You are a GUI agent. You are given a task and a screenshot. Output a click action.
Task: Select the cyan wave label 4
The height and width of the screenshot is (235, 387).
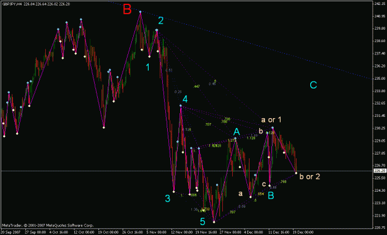tap(185, 100)
